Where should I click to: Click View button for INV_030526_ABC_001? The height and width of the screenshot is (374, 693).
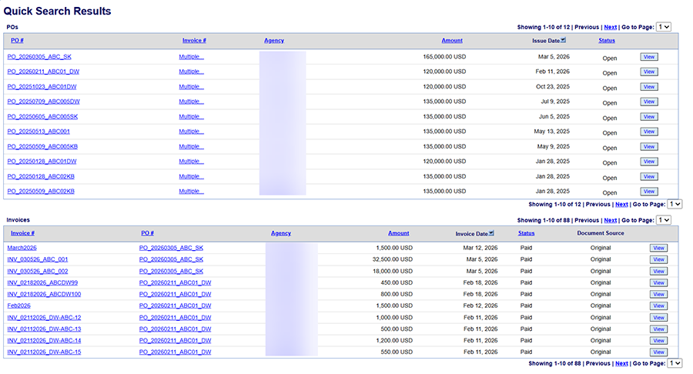click(658, 259)
